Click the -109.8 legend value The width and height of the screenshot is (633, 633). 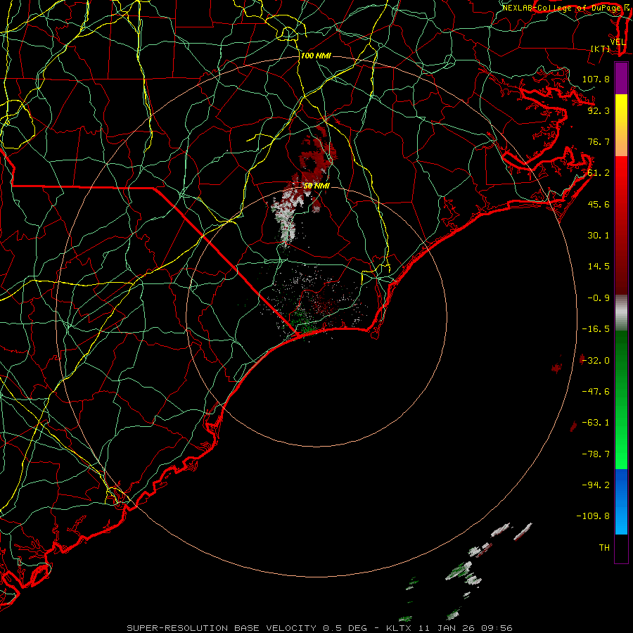click(x=593, y=516)
